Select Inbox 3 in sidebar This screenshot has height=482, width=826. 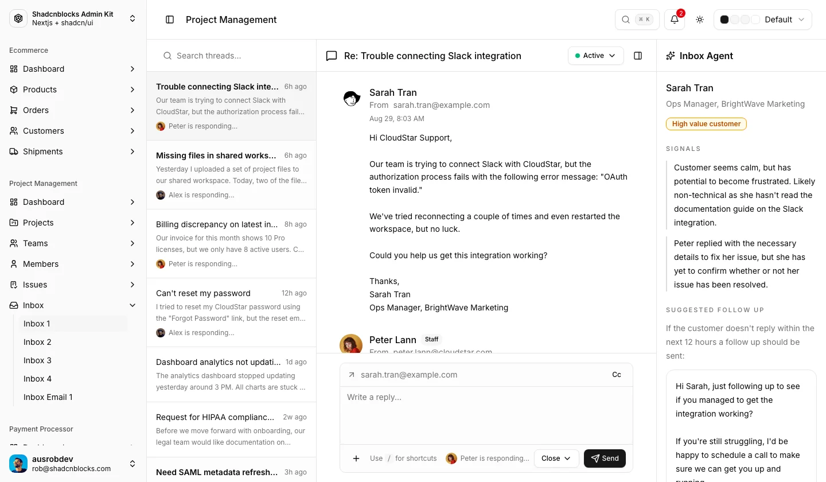coord(73,360)
